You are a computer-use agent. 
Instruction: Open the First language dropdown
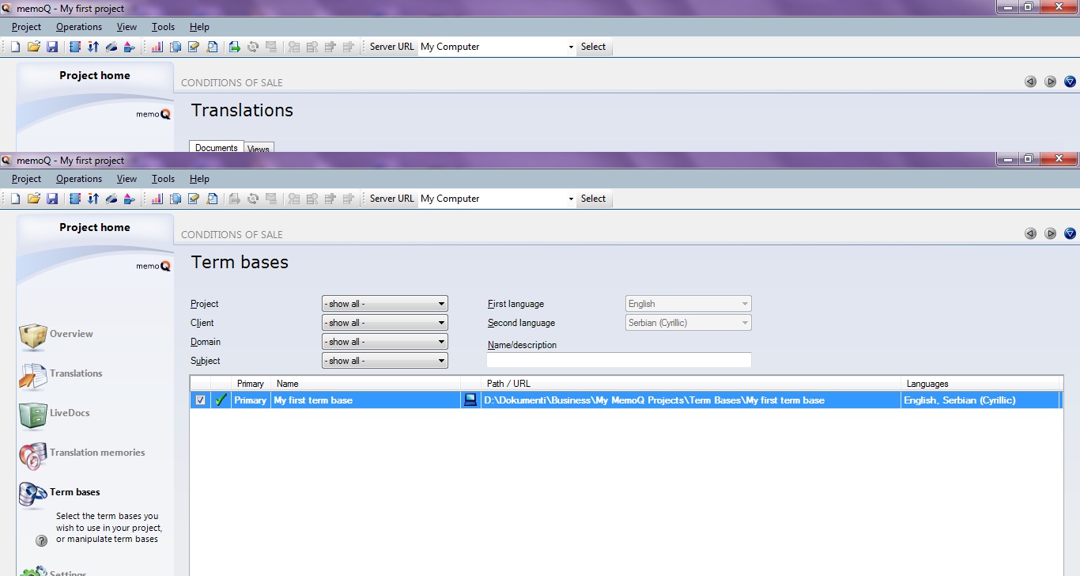tap(689, 304)
